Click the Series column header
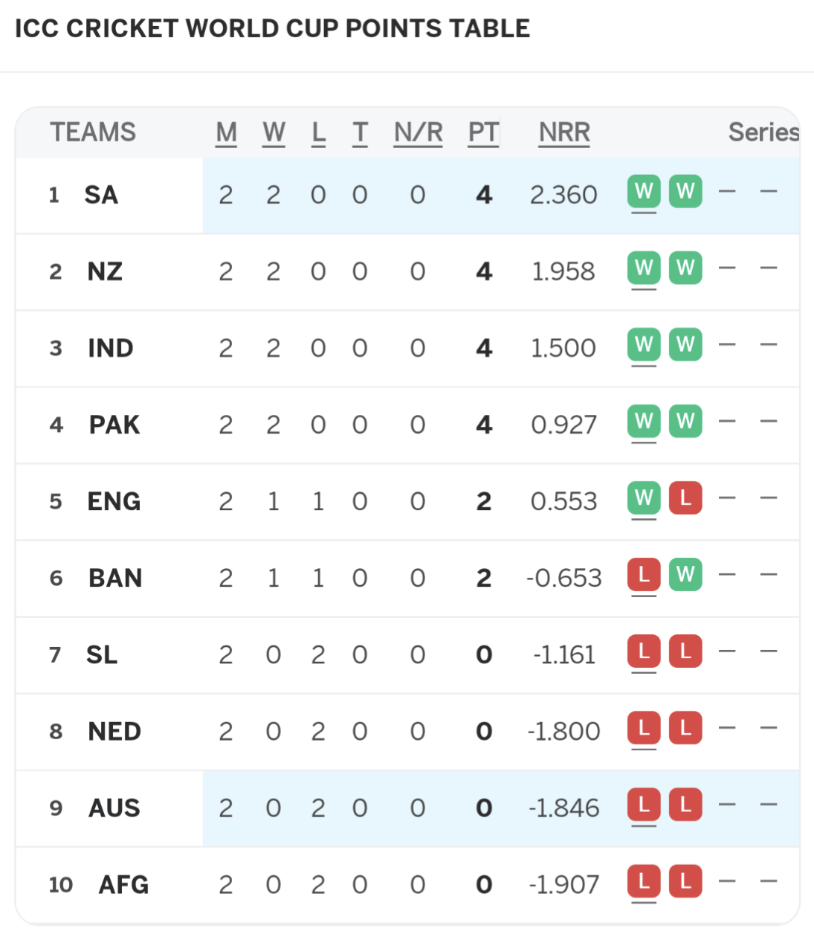The height and width of the screenshot is (934, 814). pyautogui.click(x=763, y=132)
